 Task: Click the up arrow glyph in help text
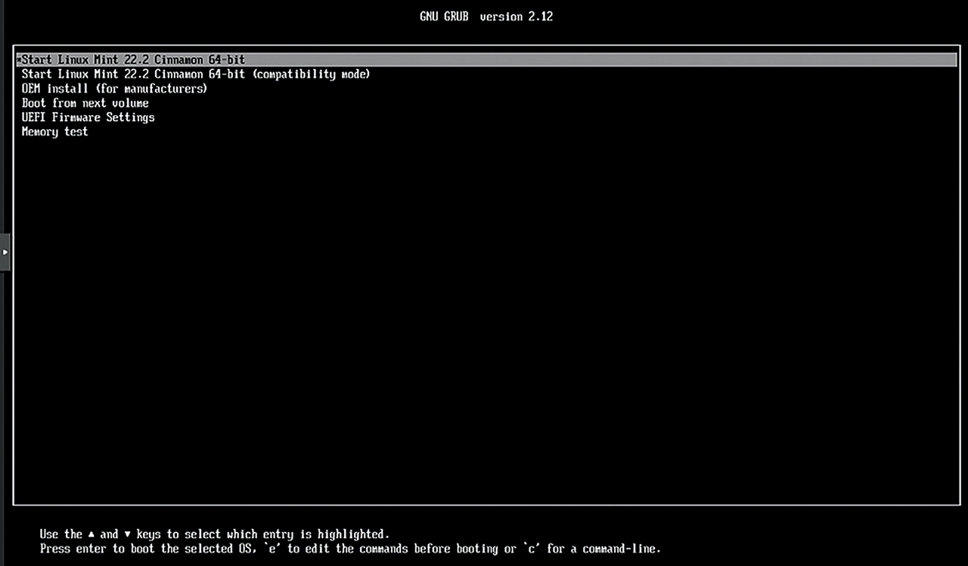click(x=92, y=534)
